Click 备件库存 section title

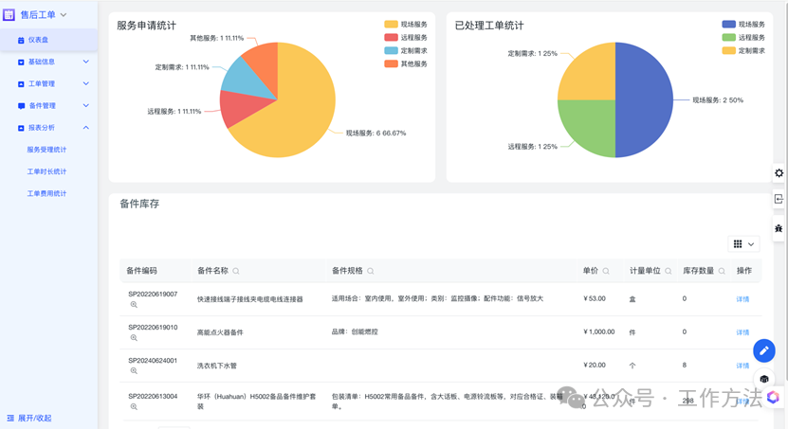click(139, 204)
